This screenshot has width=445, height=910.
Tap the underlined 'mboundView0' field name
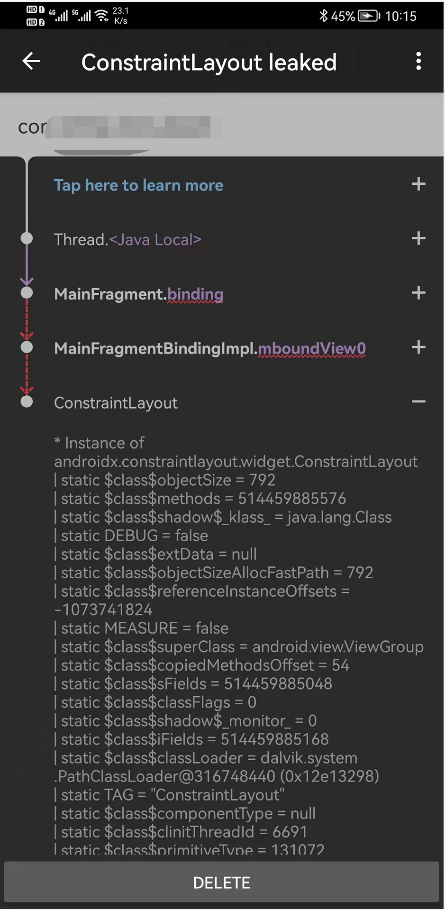pyautogui.click(x=312, y=348)
